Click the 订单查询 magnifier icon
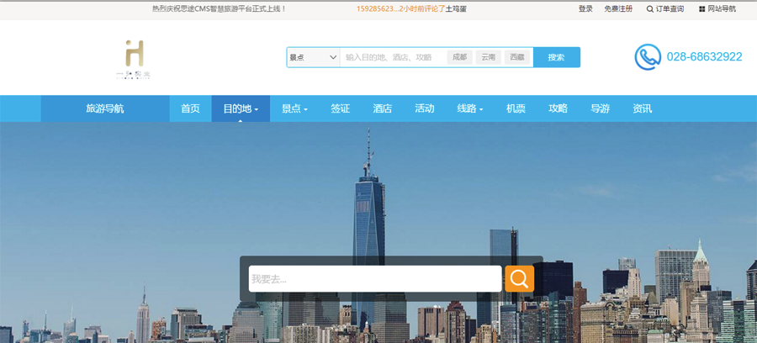Image resolution: width=757 pixels, height=343 pixels. click(x=649, y=9)
